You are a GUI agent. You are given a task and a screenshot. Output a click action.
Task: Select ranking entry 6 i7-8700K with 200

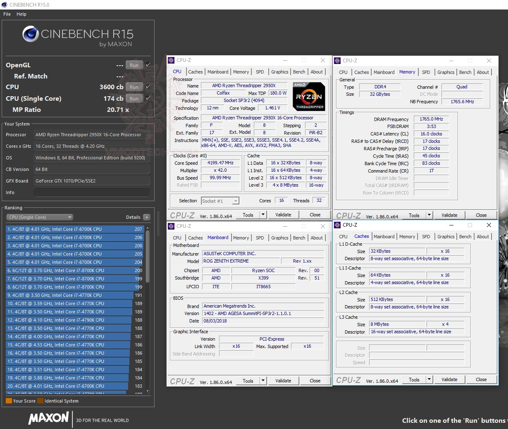tap(74, 270)
